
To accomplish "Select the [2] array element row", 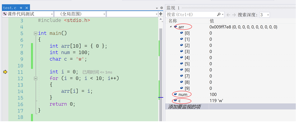I will coord(231,45).
